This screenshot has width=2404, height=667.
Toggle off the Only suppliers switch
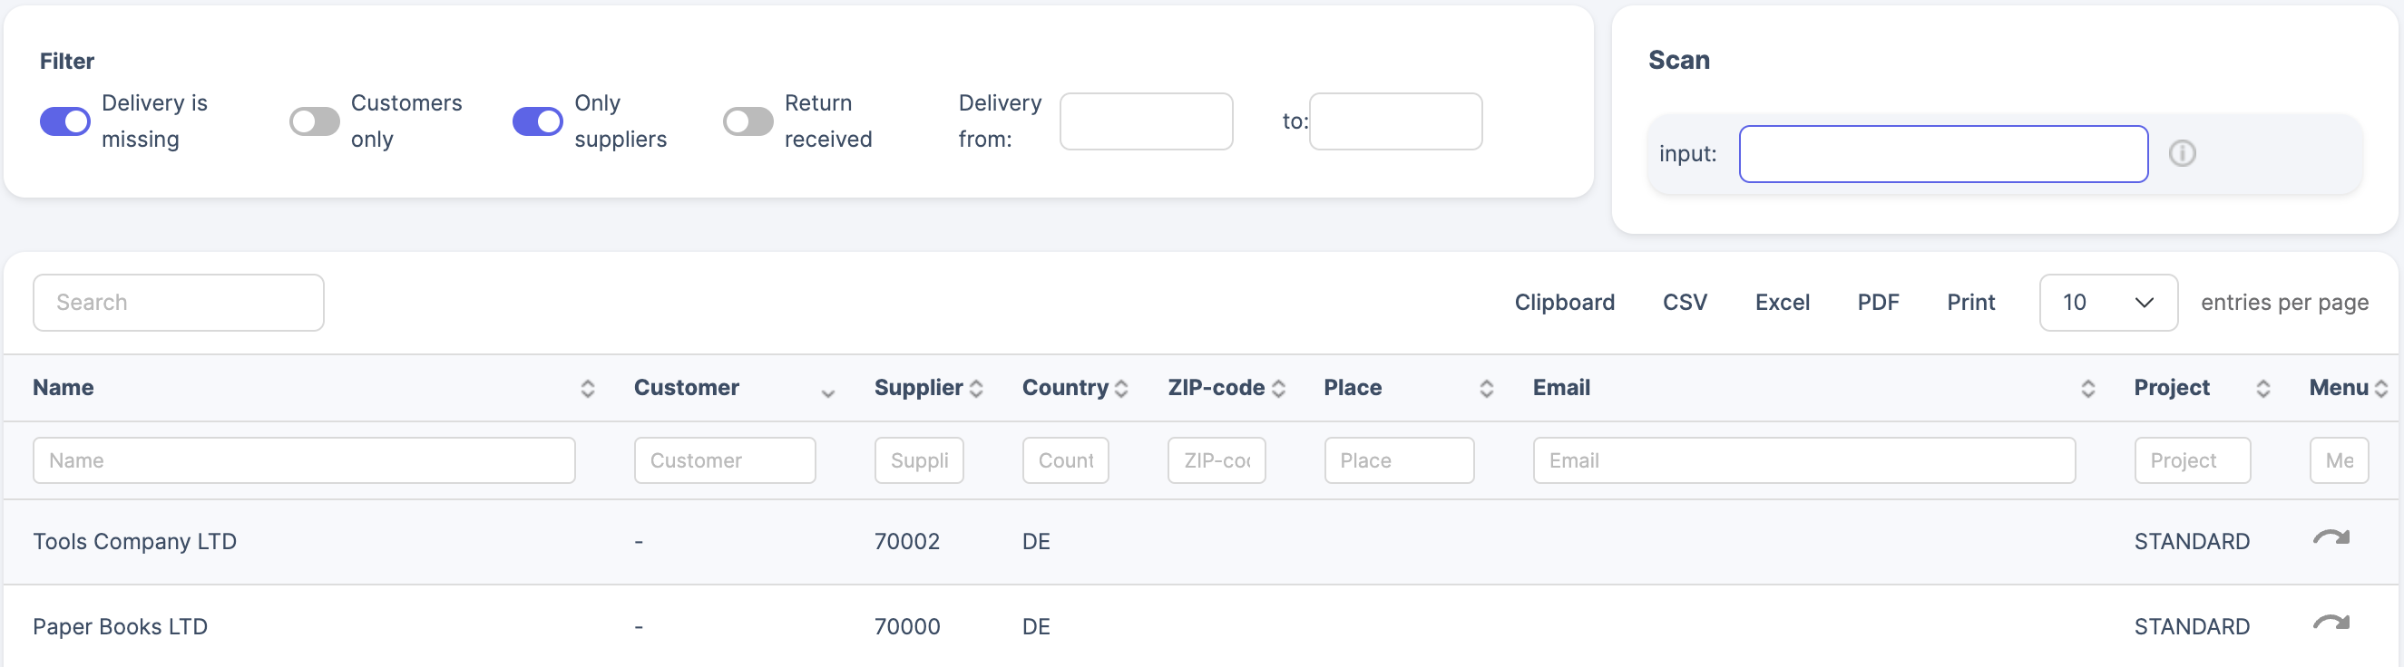(538, 121)
